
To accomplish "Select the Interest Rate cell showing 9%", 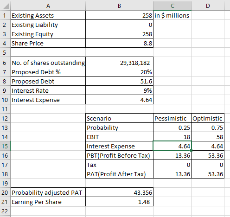I will 119,90.
